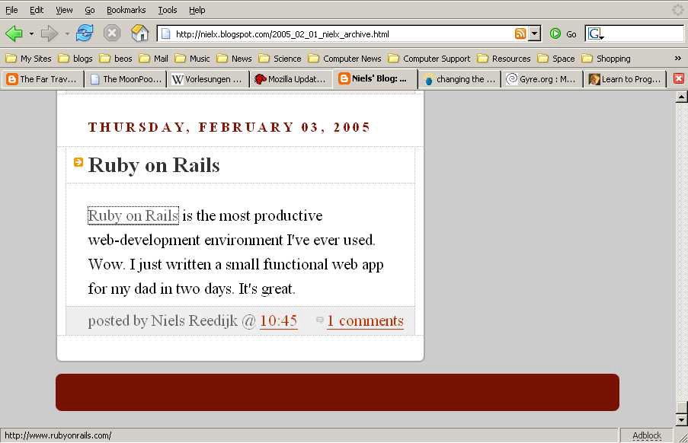Switch to the Vorlesungen tab
688x443 pixels.
207,79
